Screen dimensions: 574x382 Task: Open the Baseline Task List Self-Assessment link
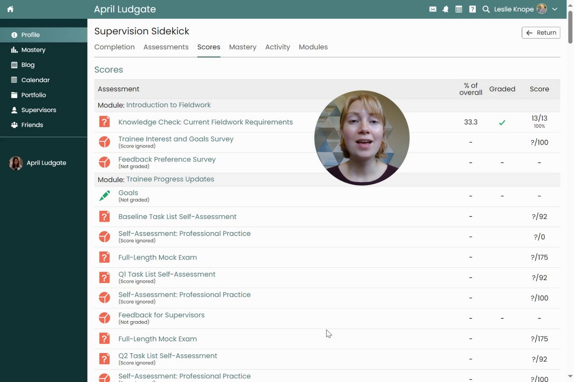(x=177, y=217)
